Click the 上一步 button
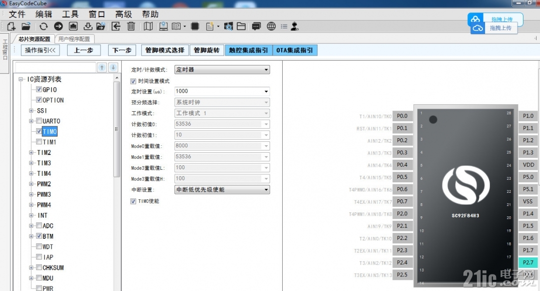Viewport: 540px width, 291px height. tap(84, 51)
